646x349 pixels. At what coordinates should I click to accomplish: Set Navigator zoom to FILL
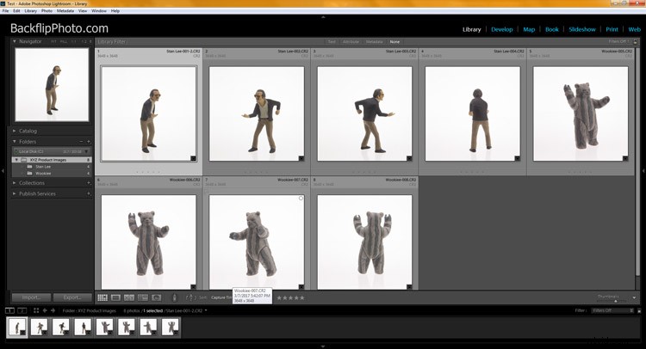coord(64,41)
